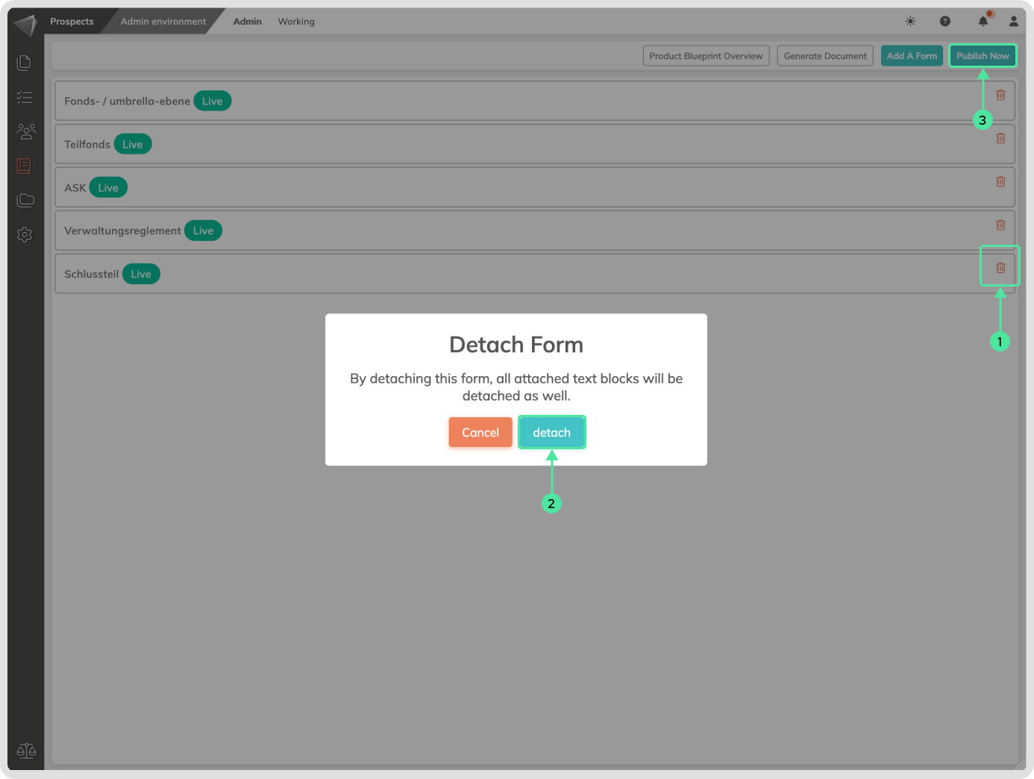Viewport: 1034px width, 779px height.
Task: Click the documents icon in sidebar
Action: click(x=25, y=63)
